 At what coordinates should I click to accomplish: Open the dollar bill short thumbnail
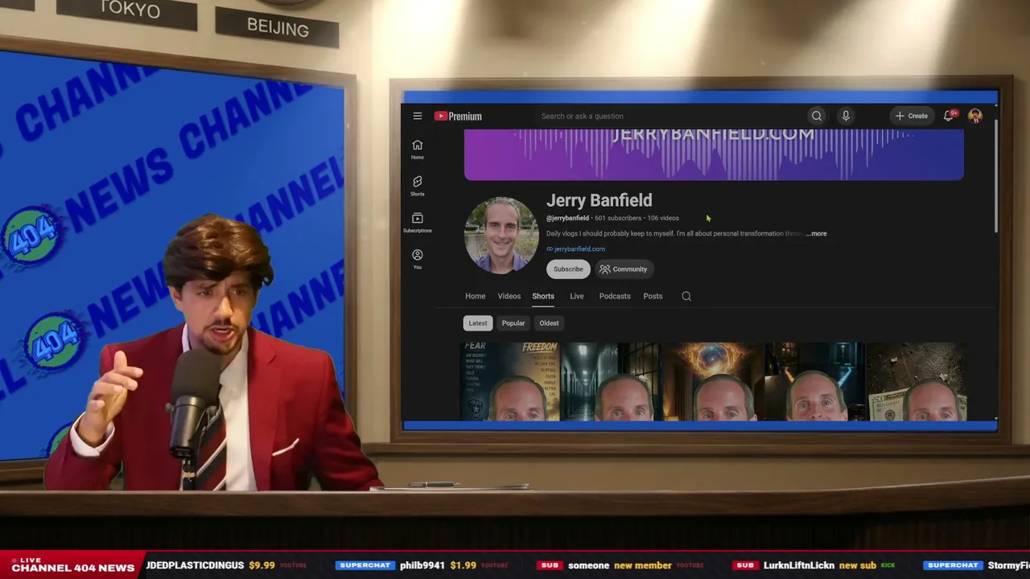click(x=916, y=381)
